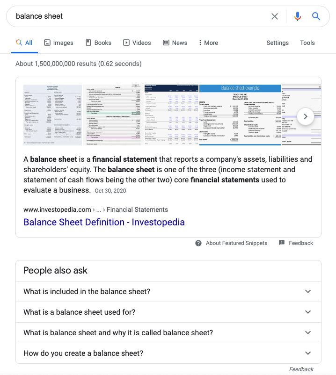Click the "Balance sheet example" thumbnail image
The width and height of the screenshot is (336, 375).
pos(240,115)
